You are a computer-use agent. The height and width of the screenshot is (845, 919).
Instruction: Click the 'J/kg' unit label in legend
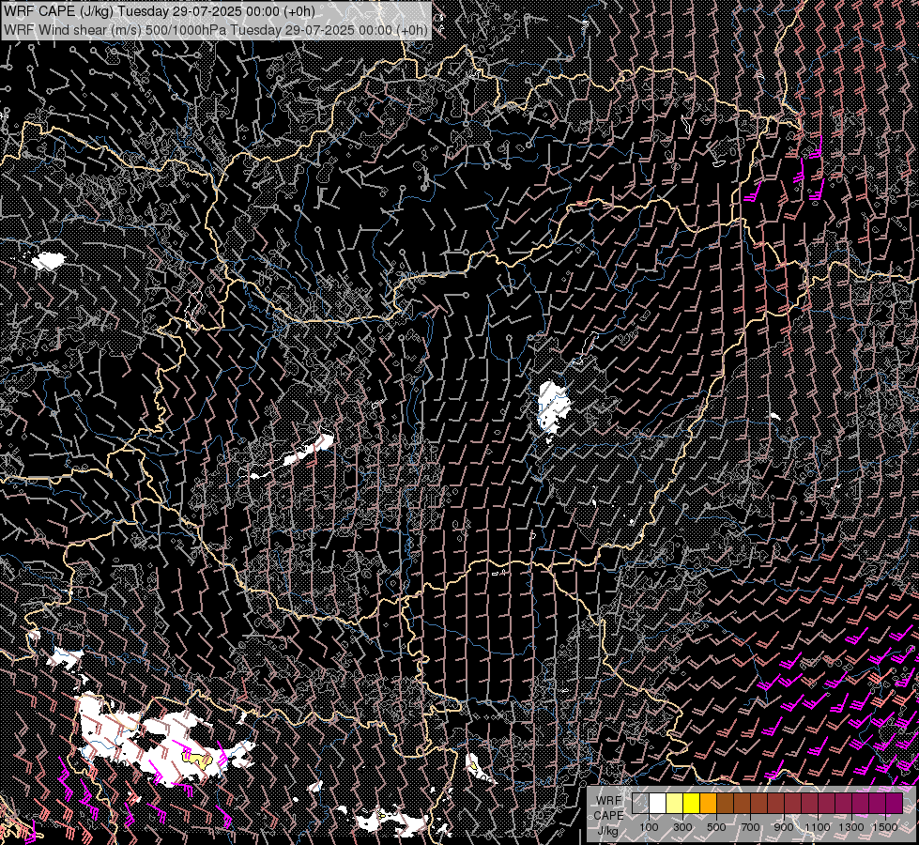click(608, 831)
